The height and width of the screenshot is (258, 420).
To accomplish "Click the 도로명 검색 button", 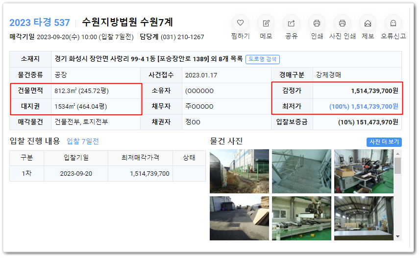I will point(263,59).
